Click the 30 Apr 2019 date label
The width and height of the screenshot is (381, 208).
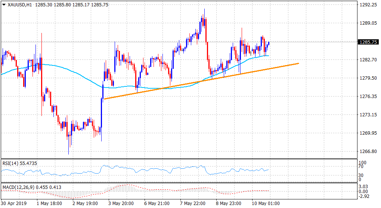coord(14,204)
